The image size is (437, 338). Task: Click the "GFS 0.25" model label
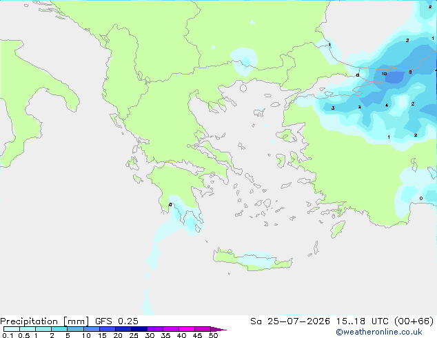pos(116,321)
